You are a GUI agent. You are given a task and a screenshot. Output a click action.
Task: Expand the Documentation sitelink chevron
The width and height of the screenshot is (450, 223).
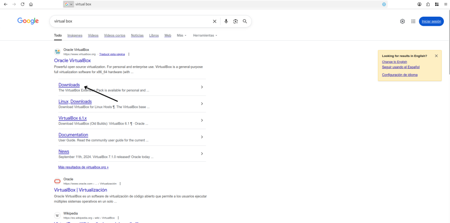[x=202, y=137]
